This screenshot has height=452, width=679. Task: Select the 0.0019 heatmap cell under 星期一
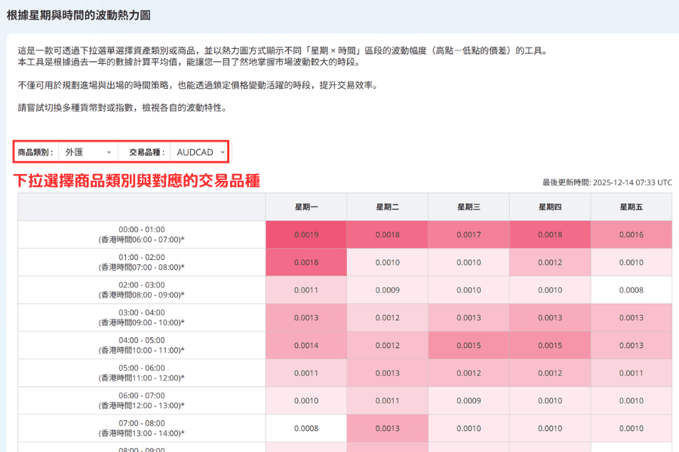click(x=306, y=234)
